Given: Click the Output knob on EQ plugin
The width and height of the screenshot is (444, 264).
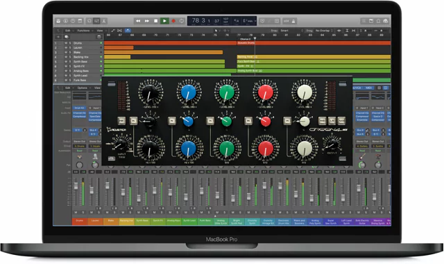Looking at the screenshot, I should [332, 144].
